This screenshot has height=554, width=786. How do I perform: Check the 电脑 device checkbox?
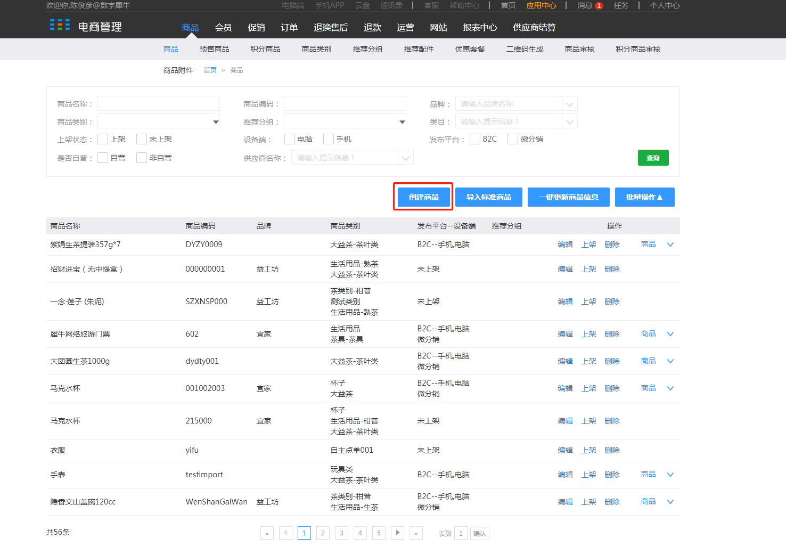(290, 139)
